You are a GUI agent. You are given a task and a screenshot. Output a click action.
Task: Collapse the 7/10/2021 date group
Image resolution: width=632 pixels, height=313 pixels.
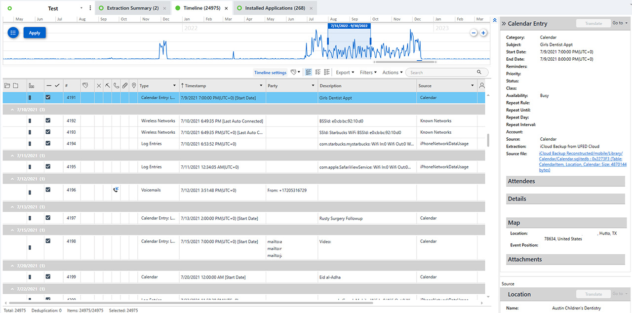[12, 109]
